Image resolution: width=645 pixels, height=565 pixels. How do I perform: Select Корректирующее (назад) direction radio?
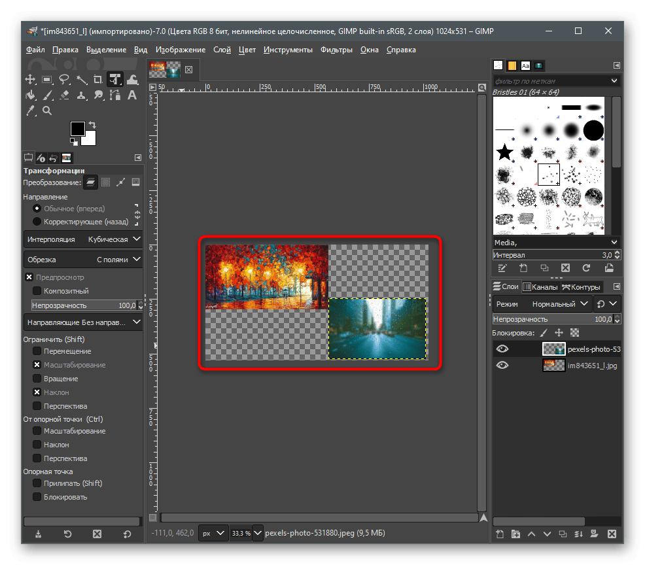(37, 222)
